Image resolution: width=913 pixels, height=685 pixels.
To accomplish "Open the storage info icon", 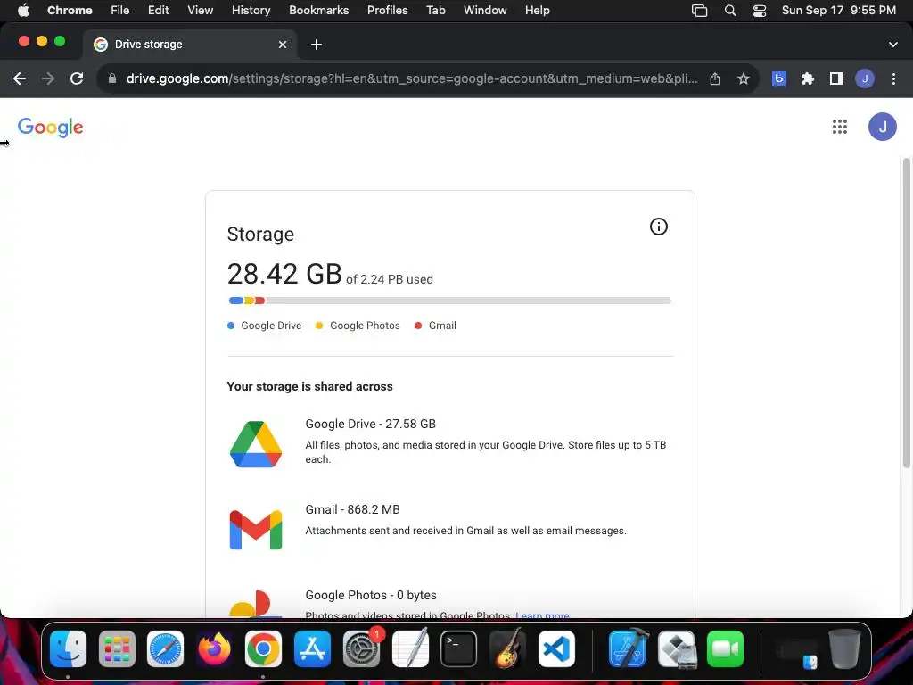I will [x=659, y=227].
